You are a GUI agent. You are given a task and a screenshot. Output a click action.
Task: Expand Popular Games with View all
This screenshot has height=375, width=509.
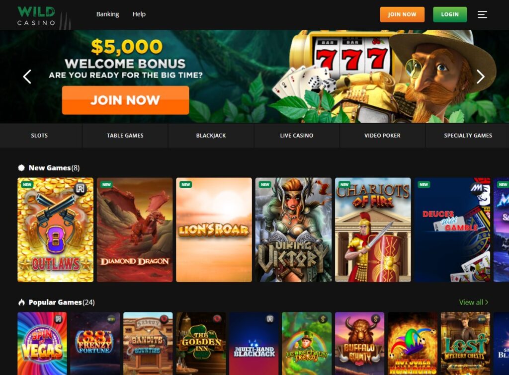pyautogui.click(x=473, y=302)
